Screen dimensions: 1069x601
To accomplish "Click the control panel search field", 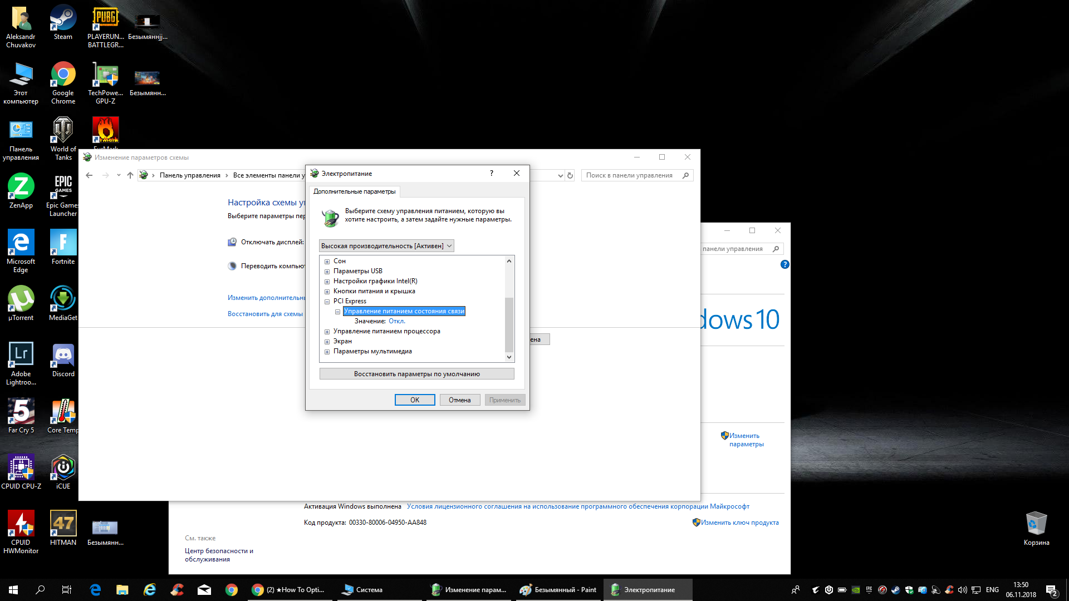I will (x=630, y=175).
